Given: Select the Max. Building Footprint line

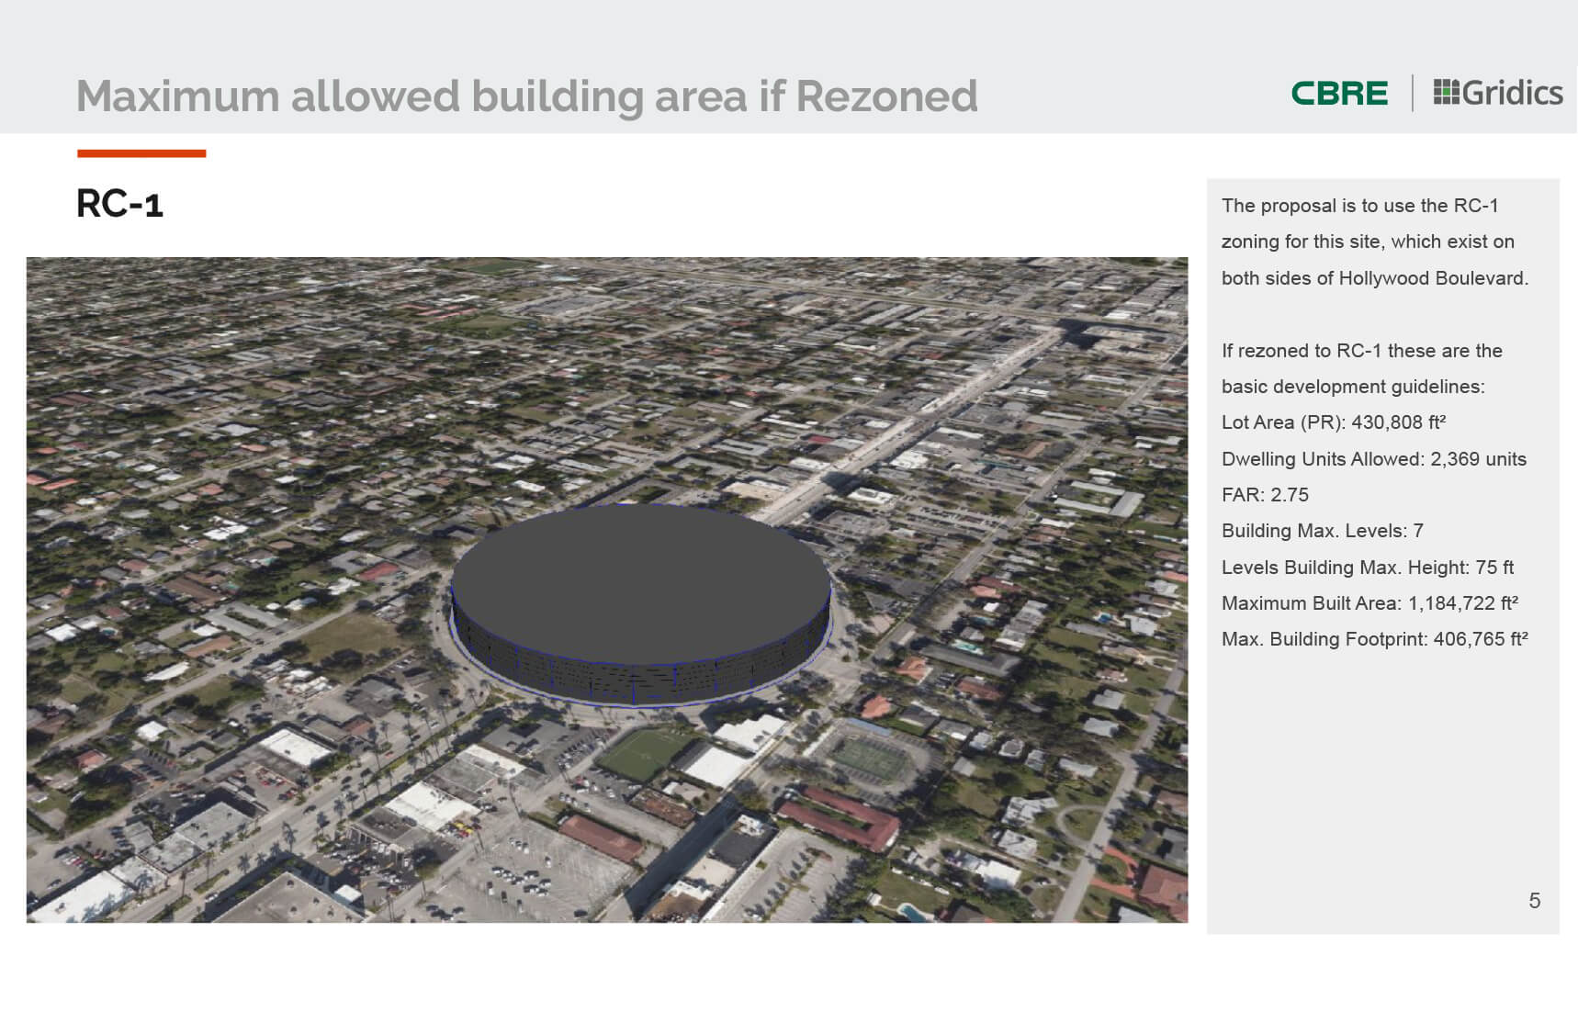Looking at the screenshot, I should pos(1374,639).
